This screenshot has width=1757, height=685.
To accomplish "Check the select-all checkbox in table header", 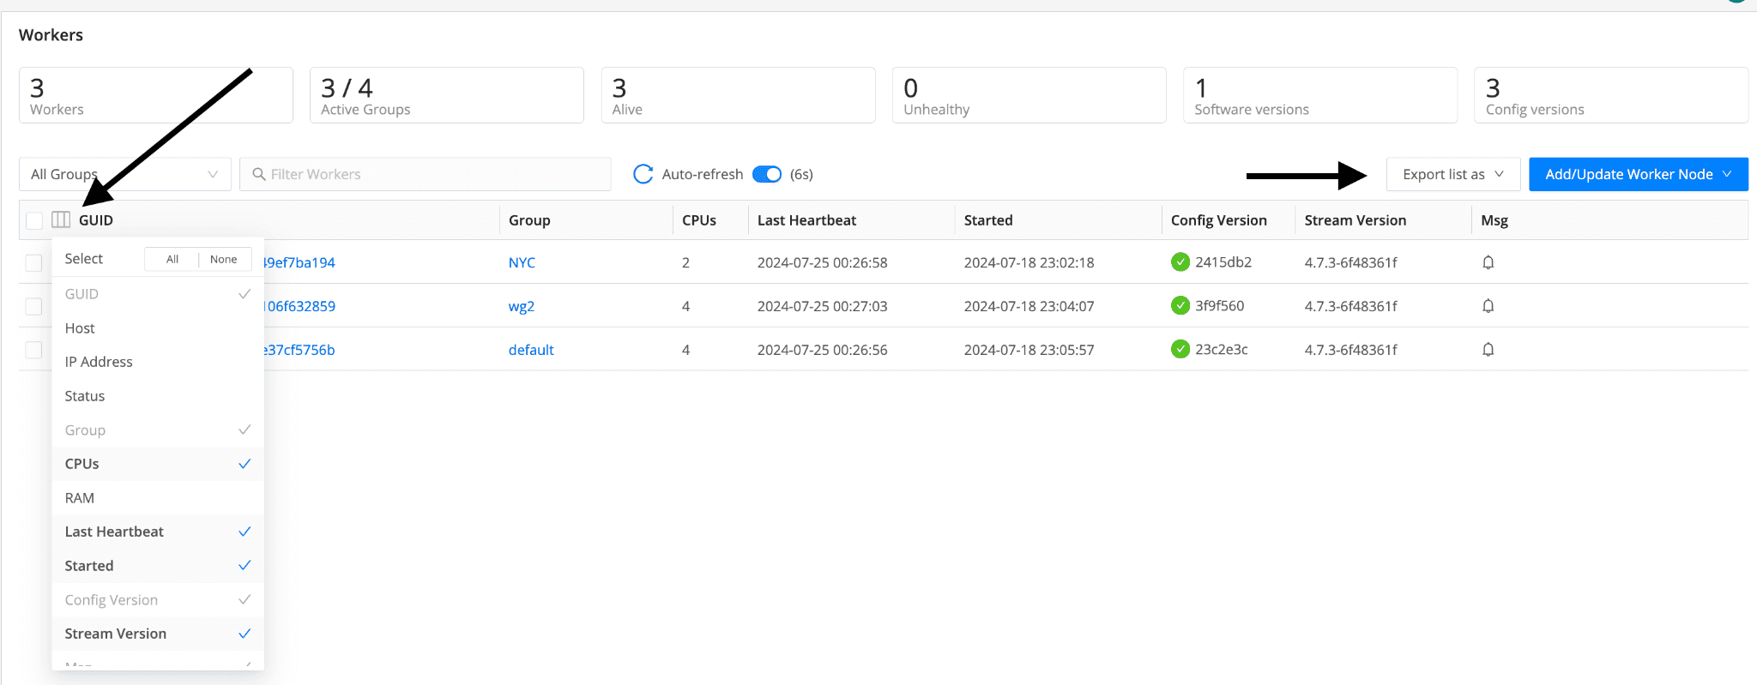I will [x=34, y=220].
